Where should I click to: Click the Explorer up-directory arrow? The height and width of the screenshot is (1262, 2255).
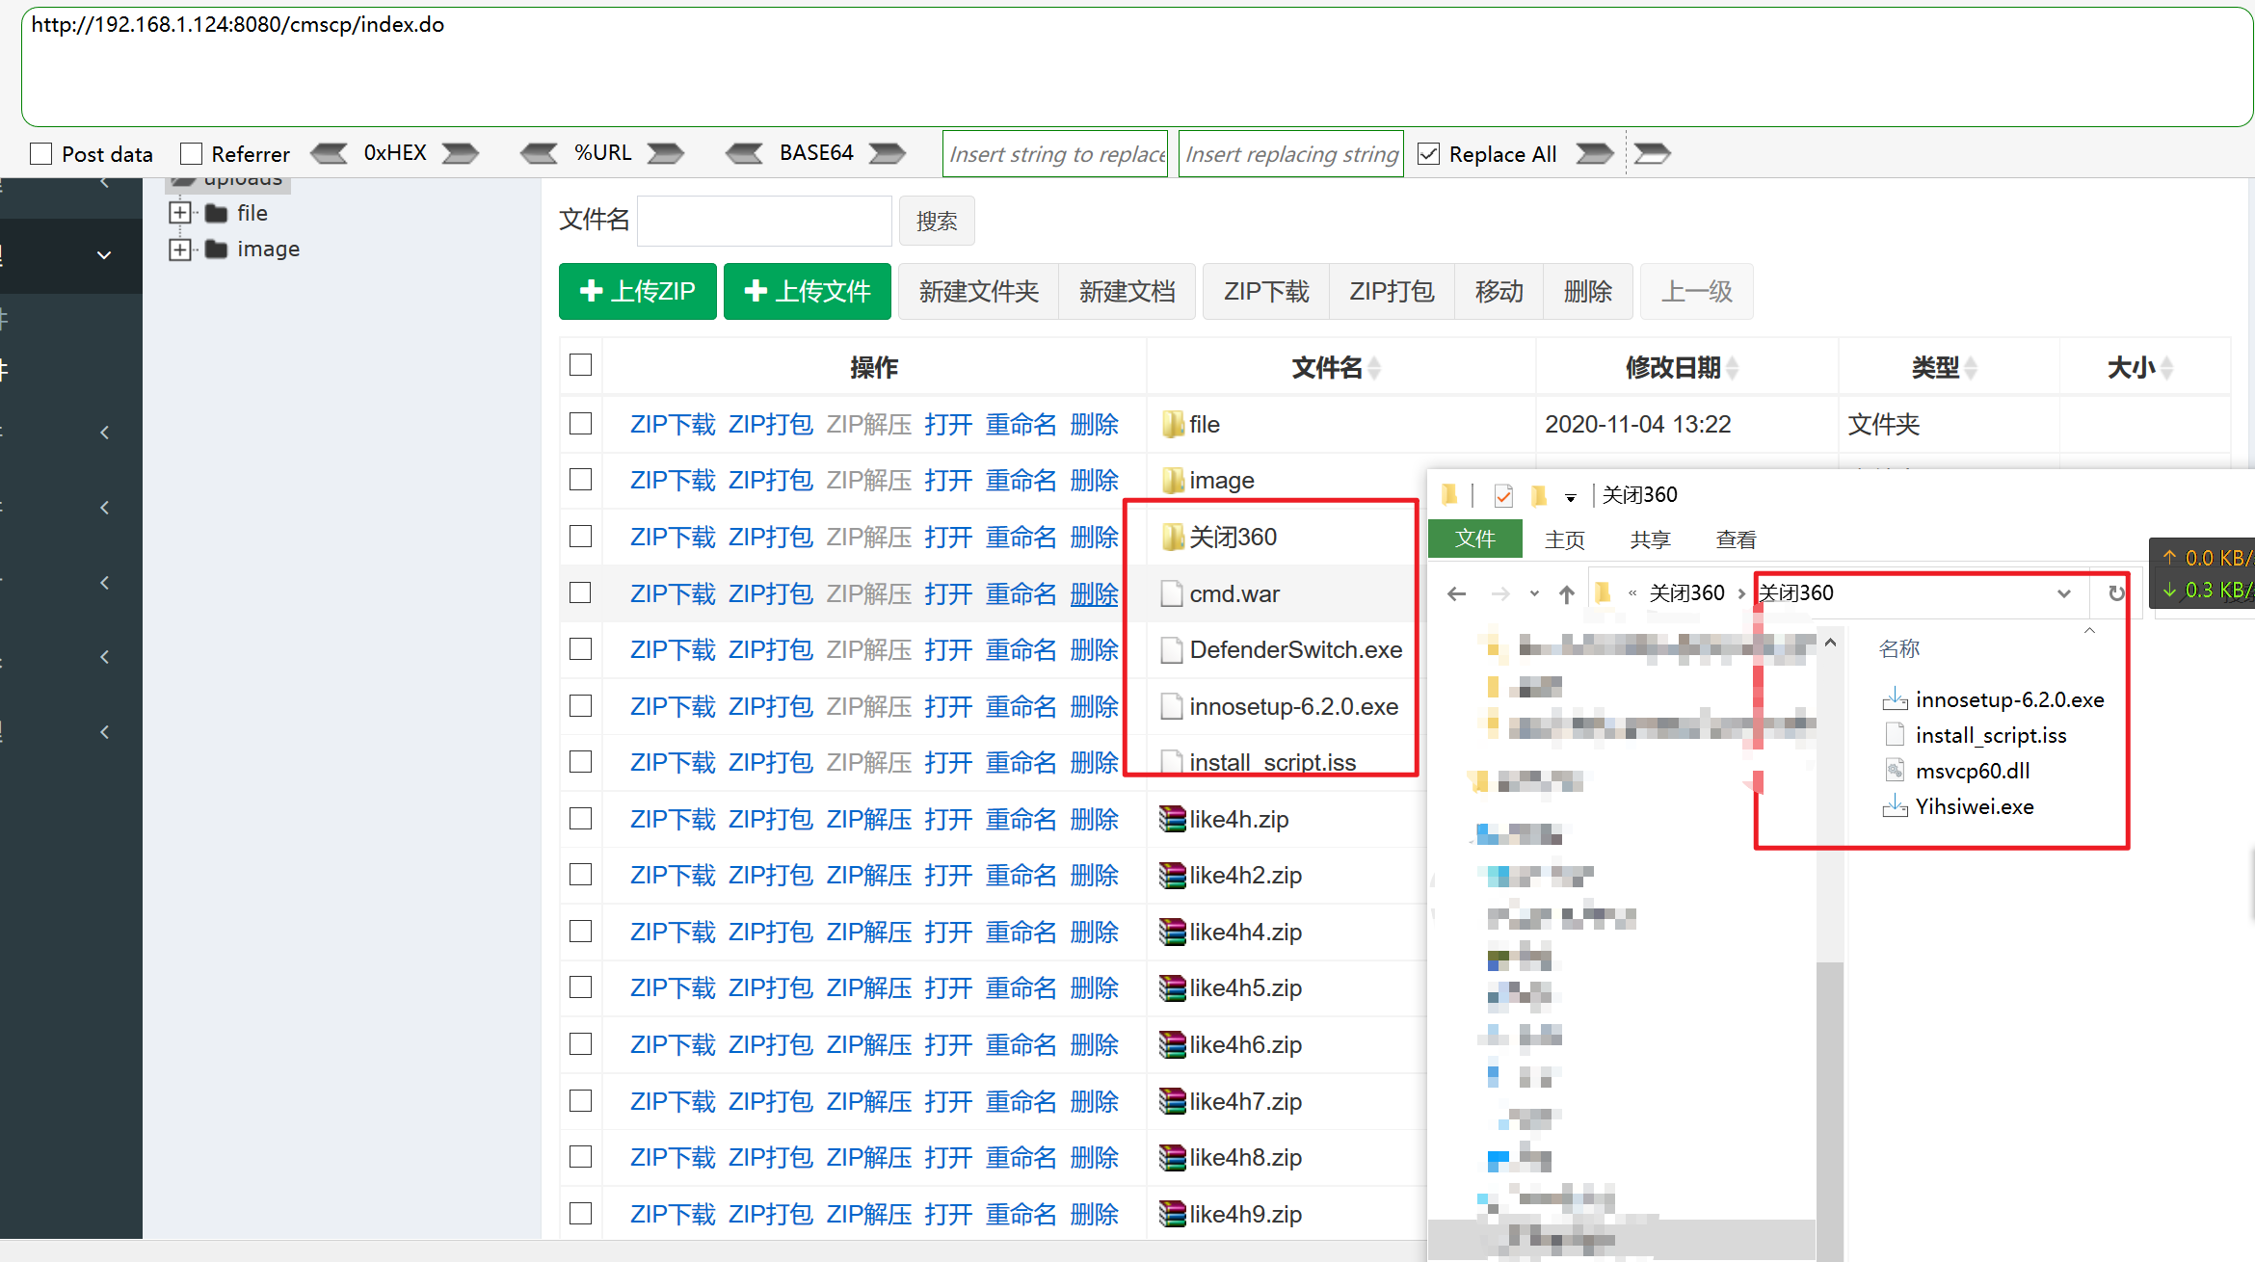(1567, 594)
